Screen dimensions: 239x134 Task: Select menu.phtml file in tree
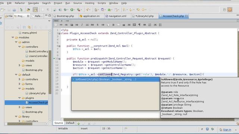(x=30, y=33)
